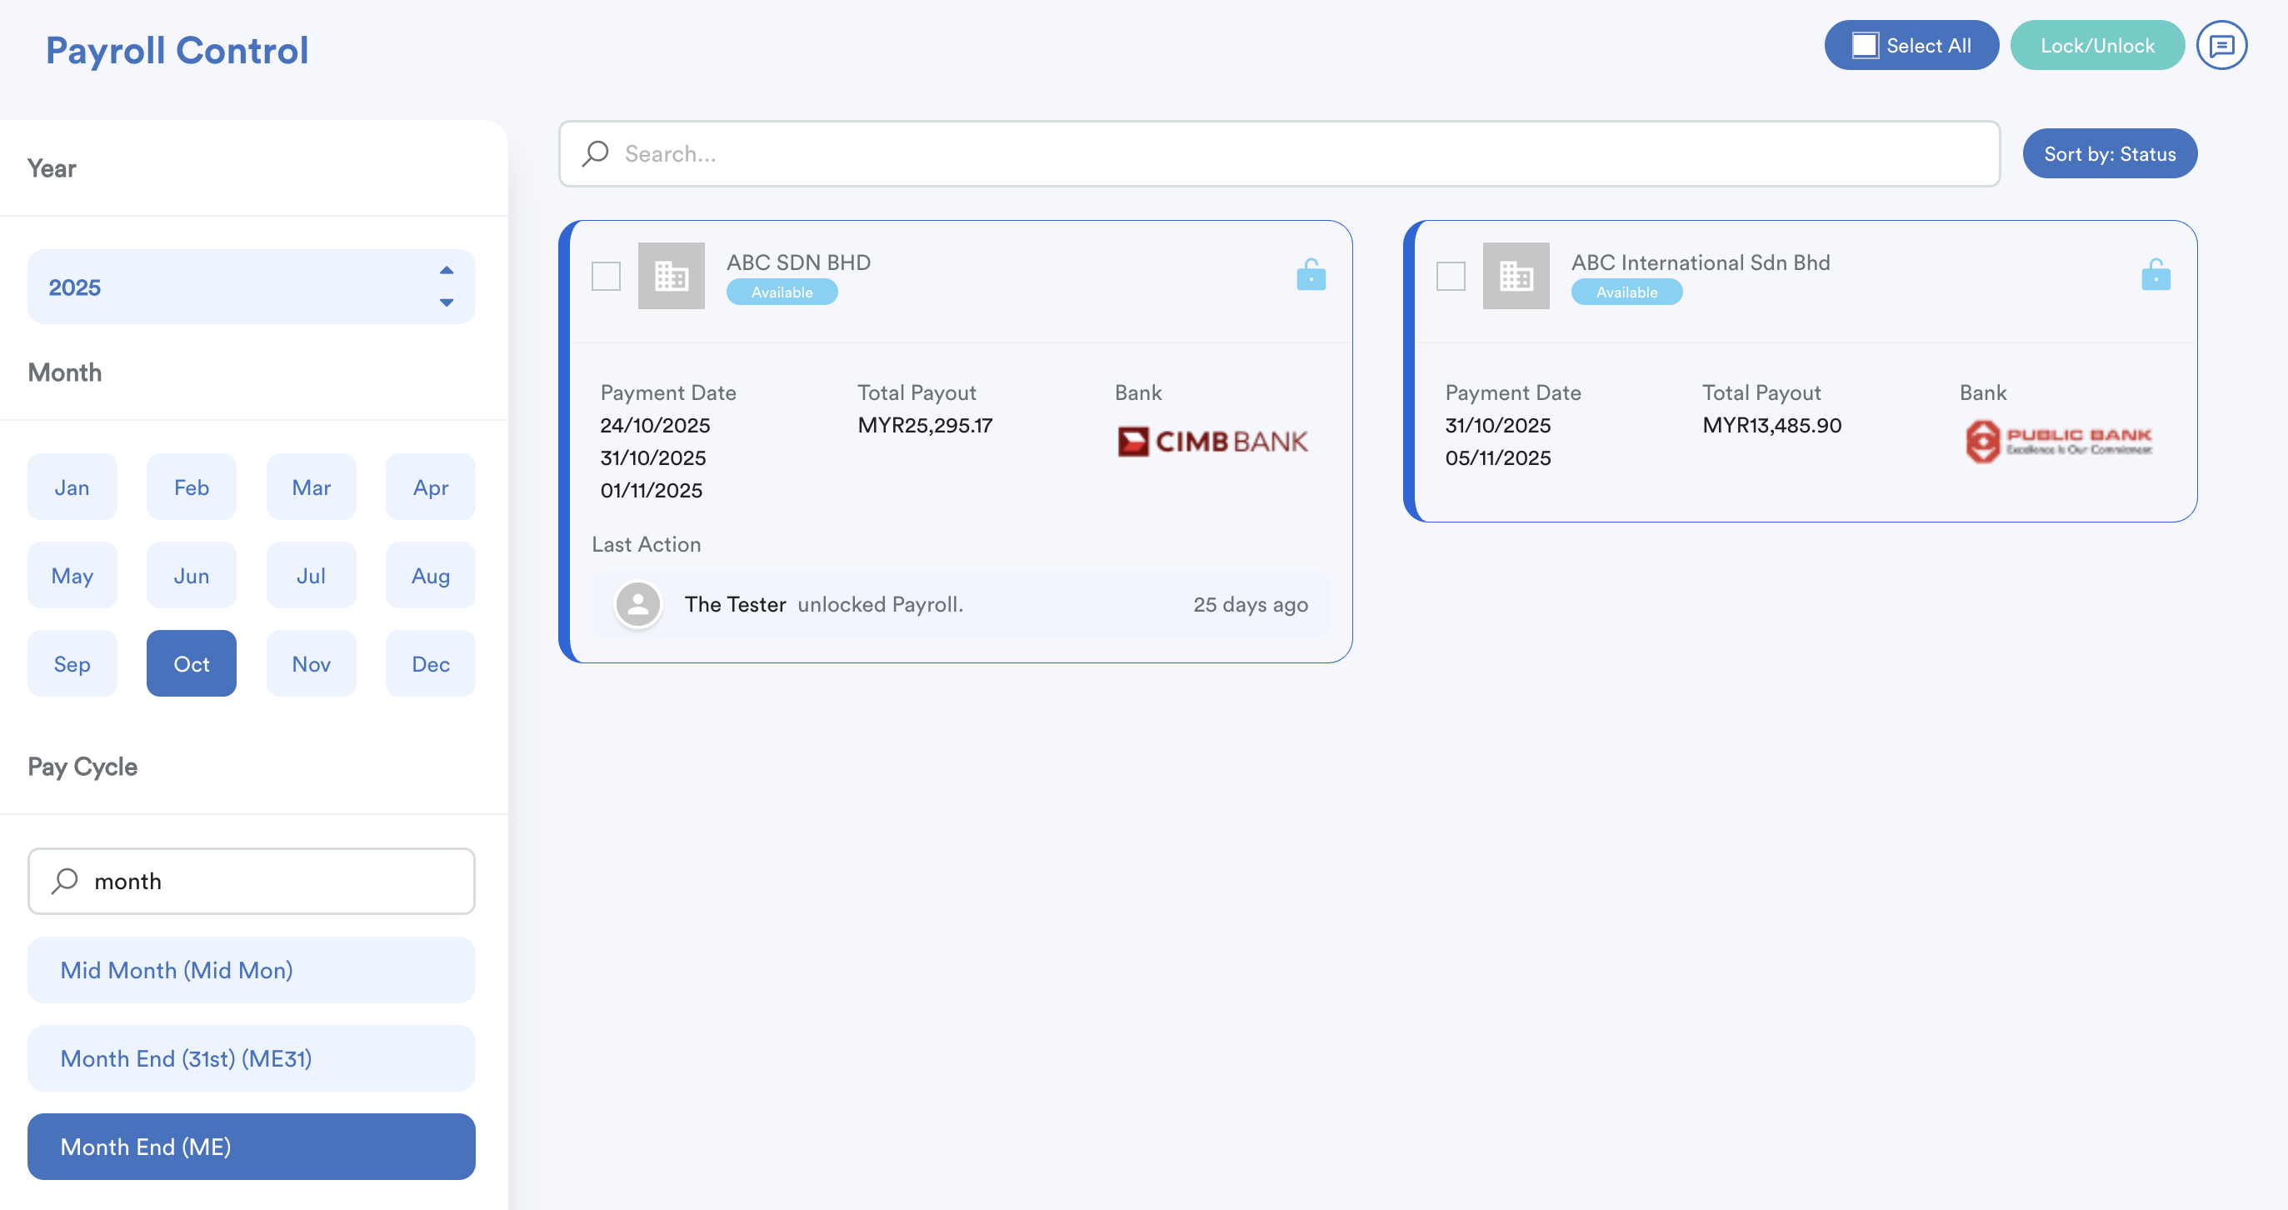Tick the ABC SDN BHD checkbox

606,277
